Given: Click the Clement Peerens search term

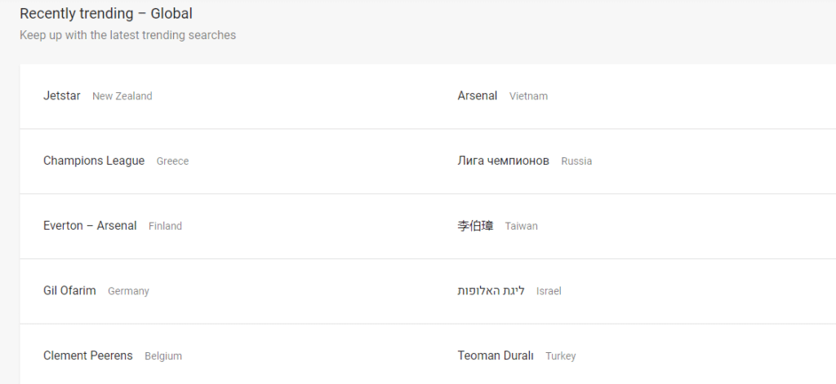Looking at the screenshot, I should point(88,356).
